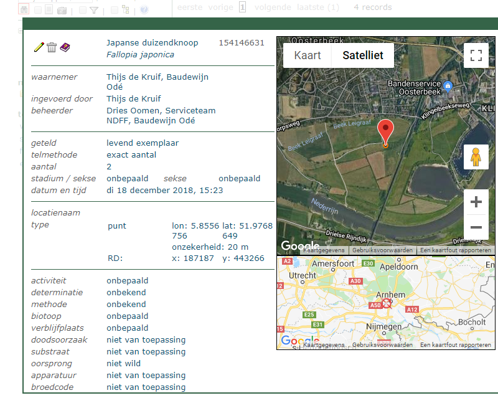Click the pencil edit icon

(39, 47)
